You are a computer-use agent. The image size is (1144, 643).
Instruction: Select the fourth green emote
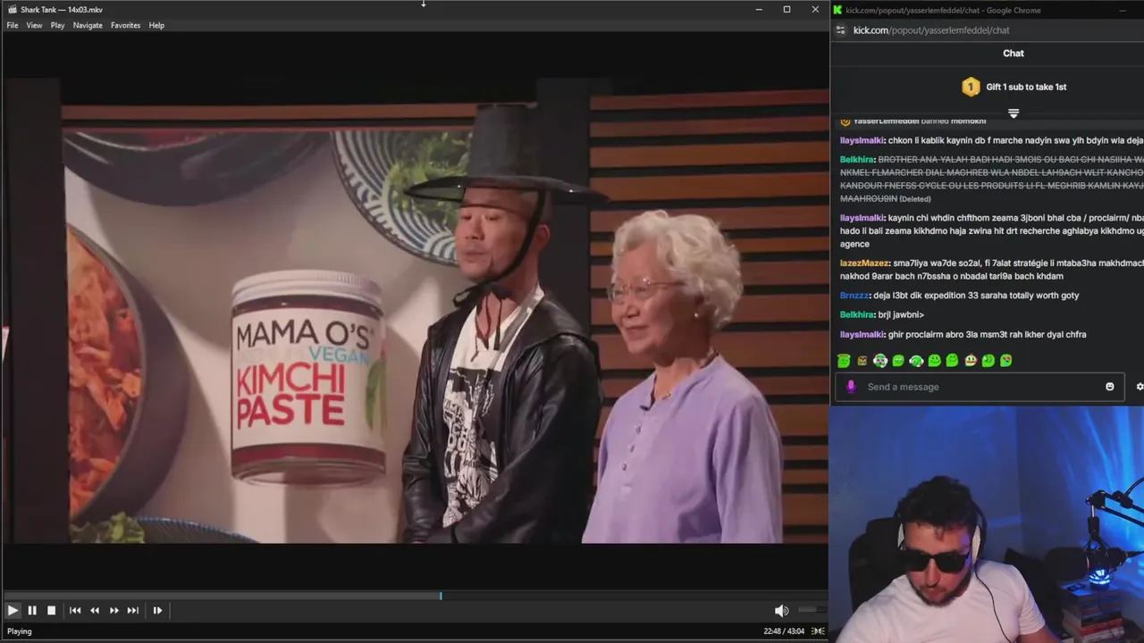click(898, 361)
